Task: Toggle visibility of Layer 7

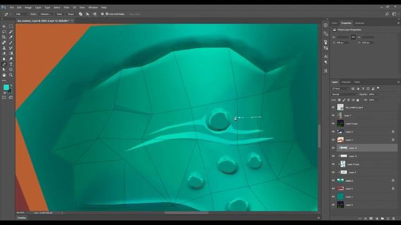Action: [x=333, y=116]
